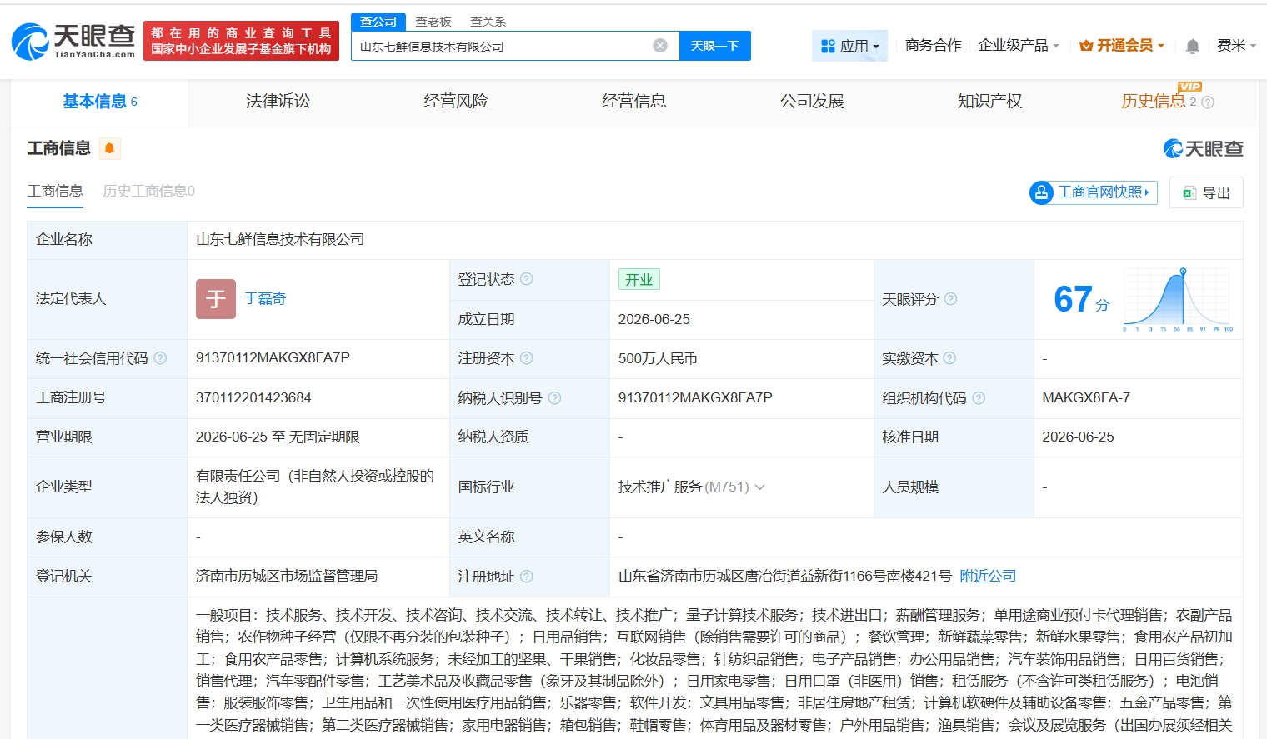Select the 工商信息 sub-tab
Image resolution: width=1267 pixels, height=739 pixels.
coord(55,192)
